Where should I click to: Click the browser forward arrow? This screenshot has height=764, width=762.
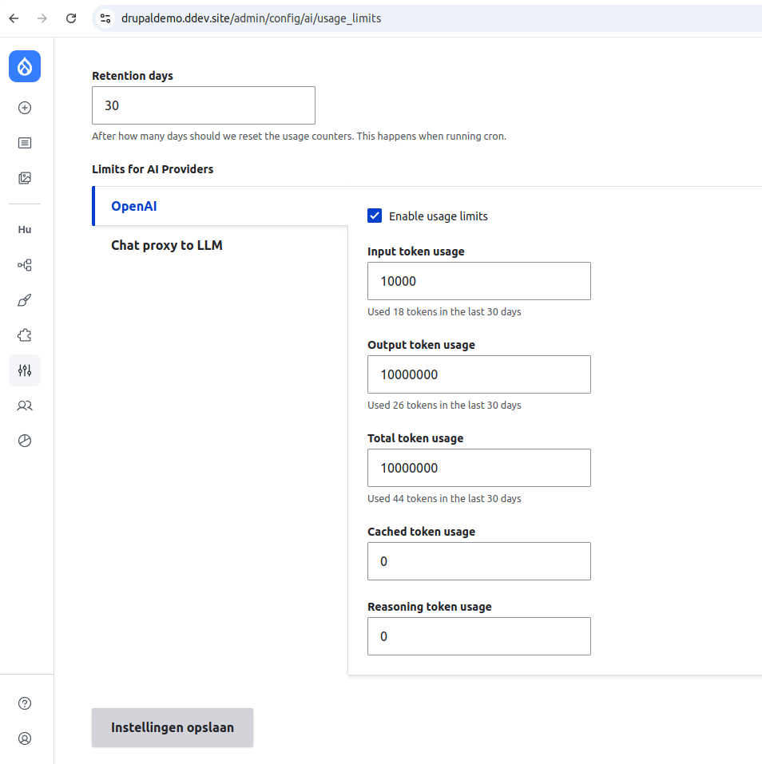(x=42, y=18)
